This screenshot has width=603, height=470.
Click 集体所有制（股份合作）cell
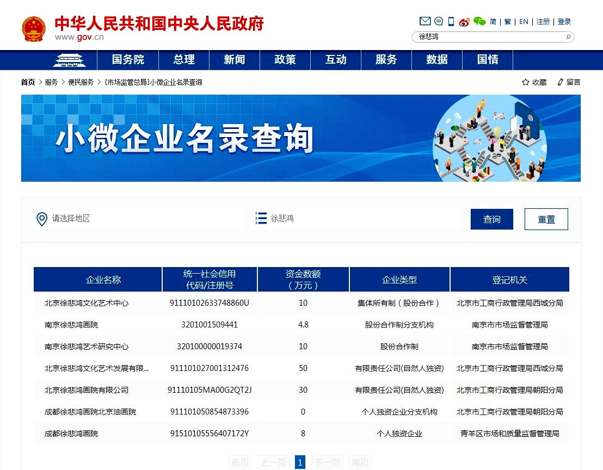tap(399, 303)
